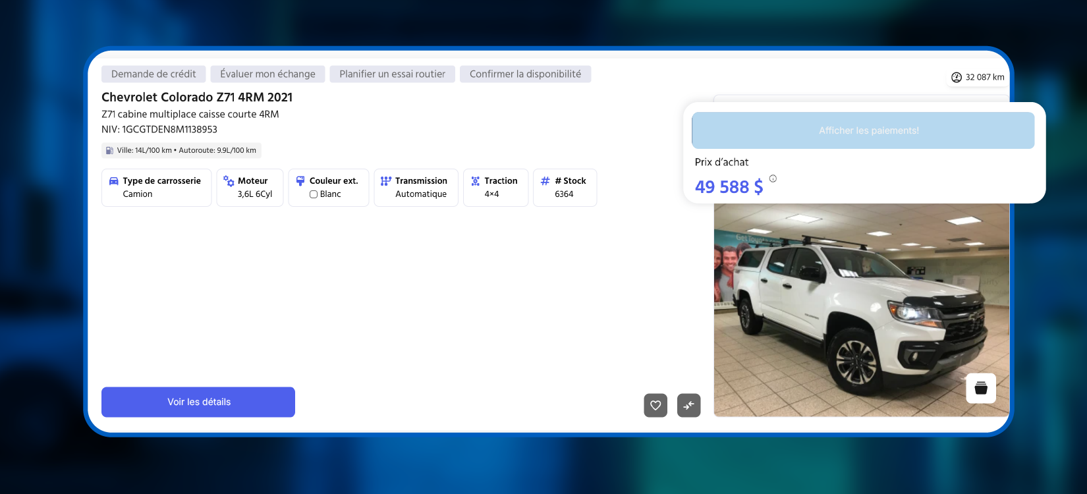Screen dimensions: 1087x494
Task: Select Évaluer mon échange
Action: [267, 74]
